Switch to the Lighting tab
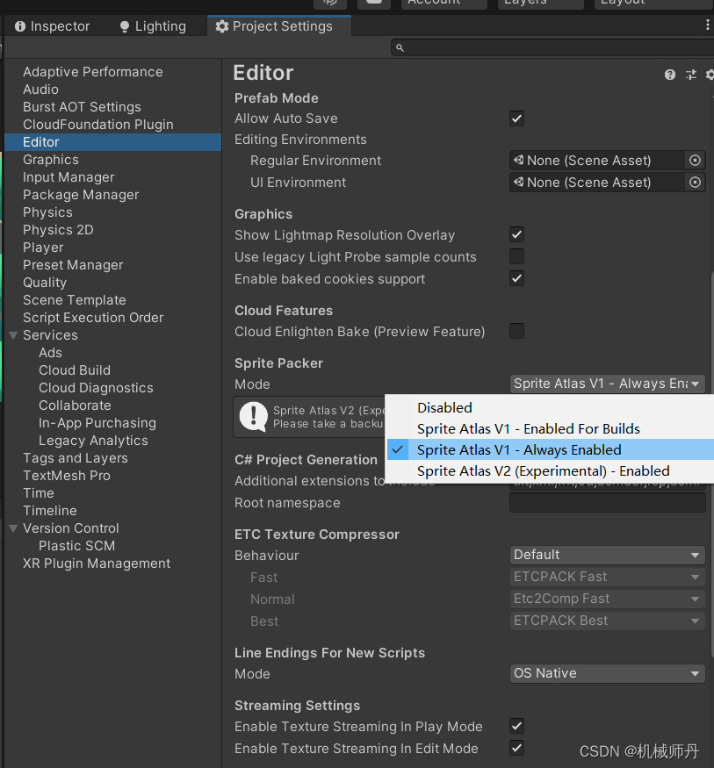Image resolution: width=714 pixels, height=768 pixels. coord(153,26)
